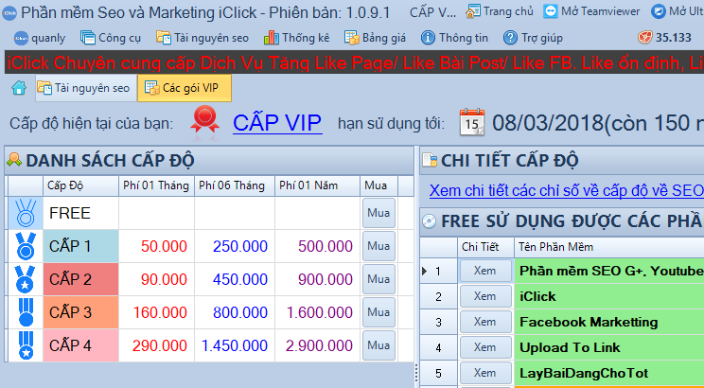The height and width of the screenshot is (388, 704).
Task: Click the Tên Phần Mềm column header
Action: (x=608, y=247)
